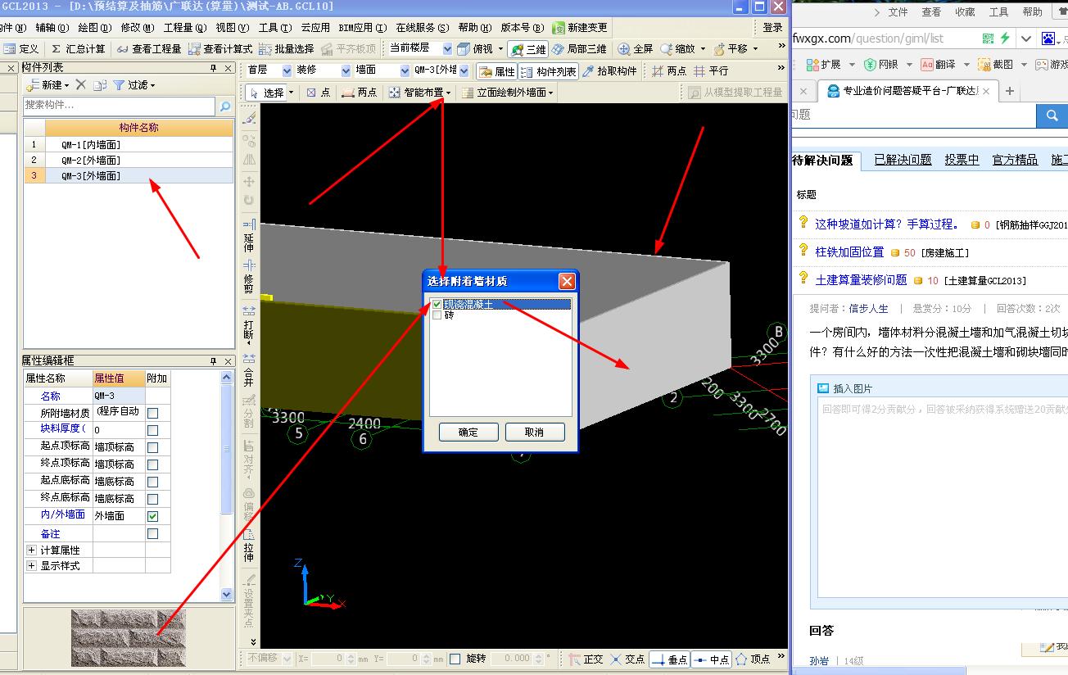Image resolution: width=1068 pixels, height=675 pixels.
Task: Open 查看工程量 quantity viewer
Action: coord(148,49)
